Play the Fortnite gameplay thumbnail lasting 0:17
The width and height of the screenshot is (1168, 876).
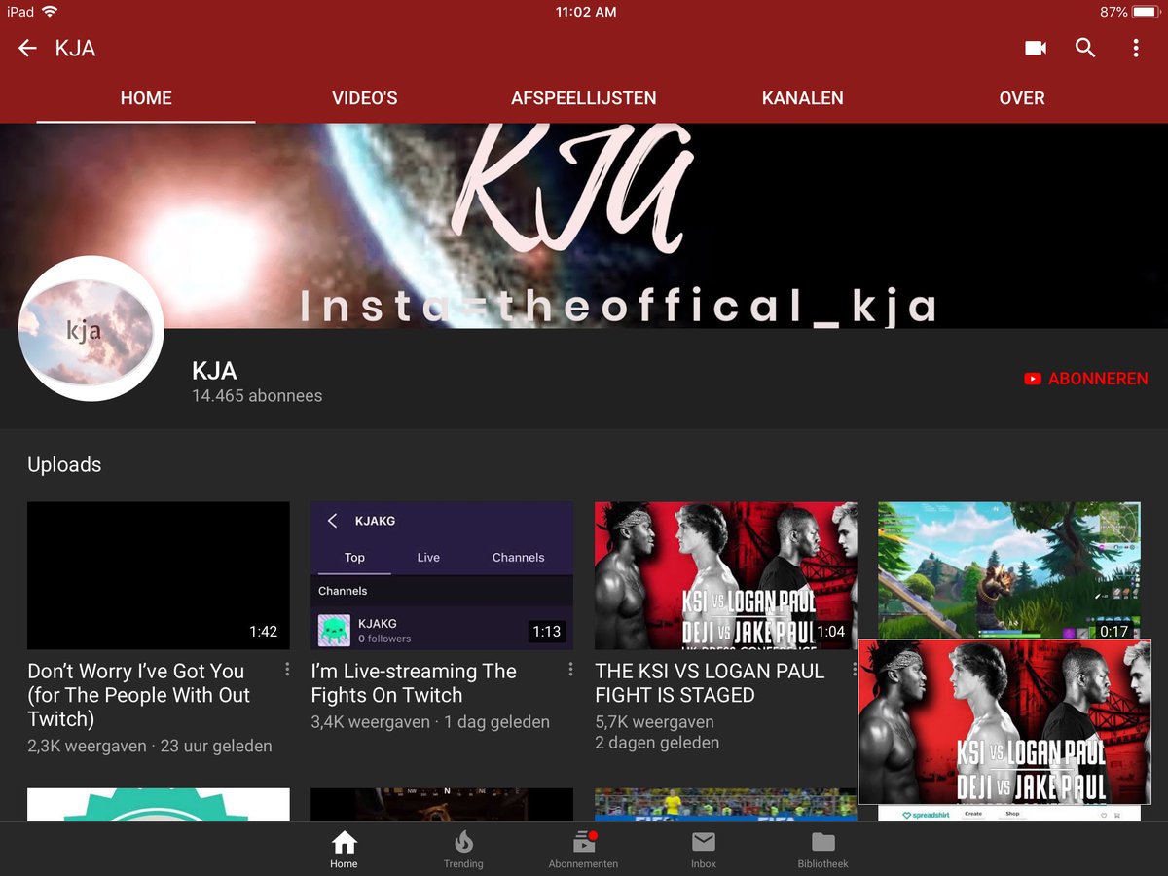coord(1009,570)
